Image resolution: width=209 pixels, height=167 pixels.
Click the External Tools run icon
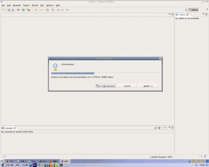click(x=29, y=10)
